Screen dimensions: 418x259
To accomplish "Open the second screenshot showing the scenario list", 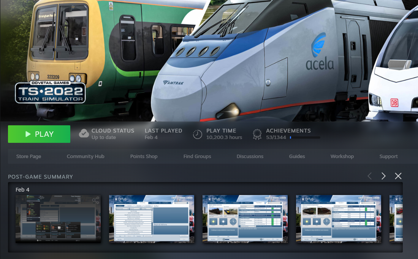I will [x=151, y=219].
